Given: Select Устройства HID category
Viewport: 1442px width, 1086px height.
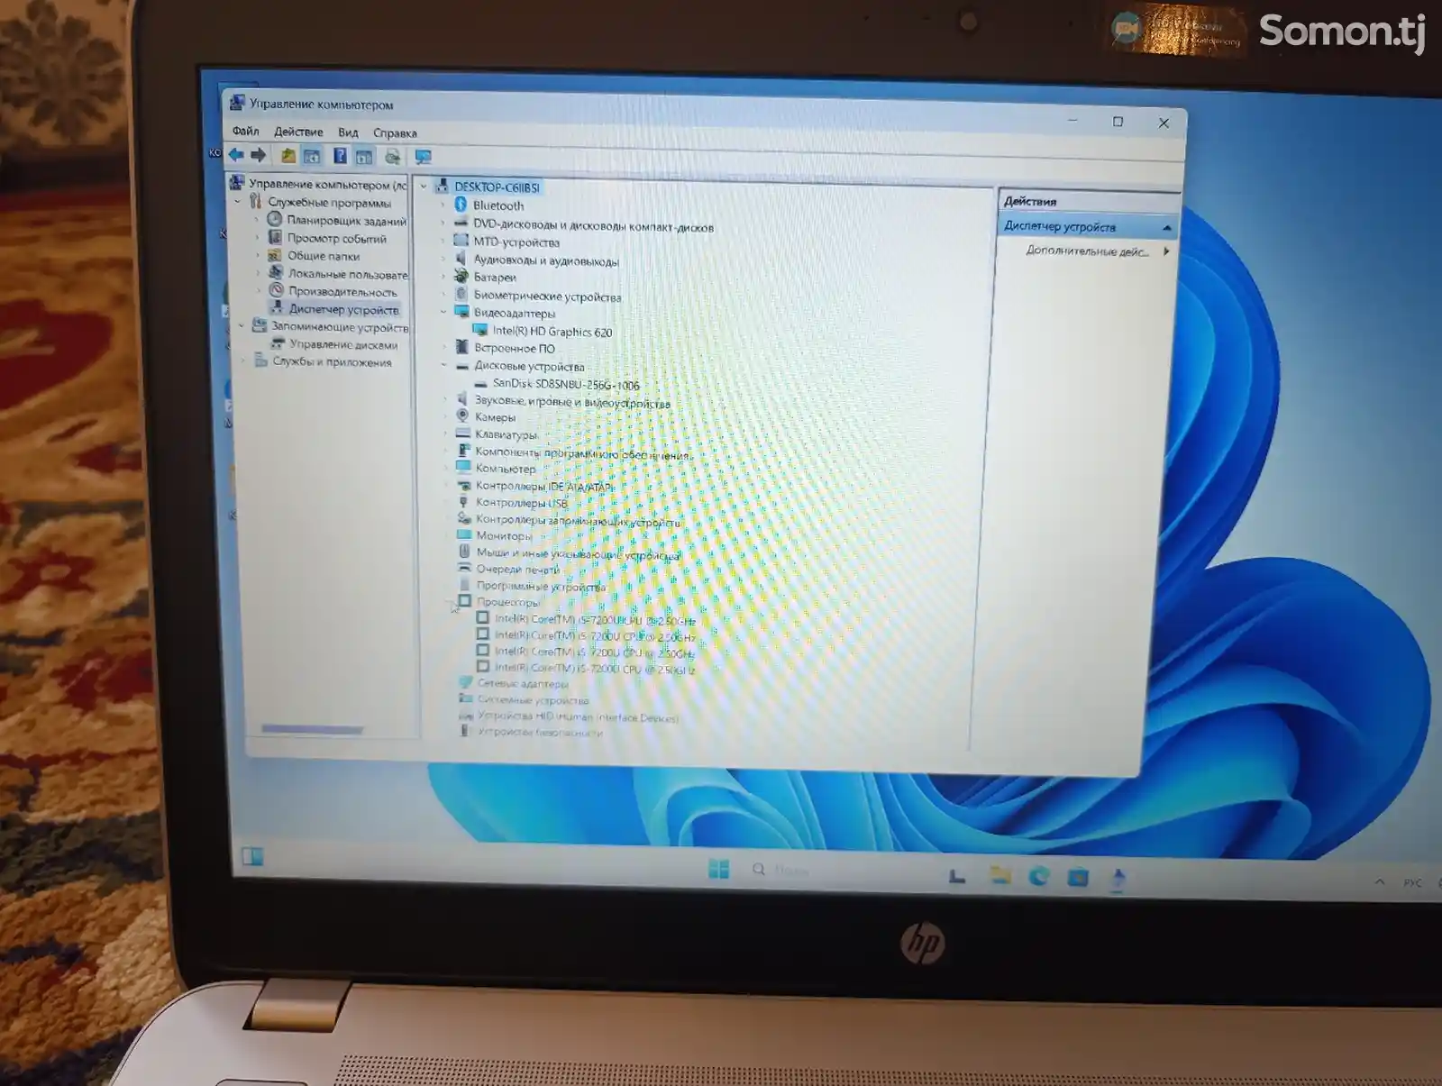Looking at the screenshot, I should point(578,717).
